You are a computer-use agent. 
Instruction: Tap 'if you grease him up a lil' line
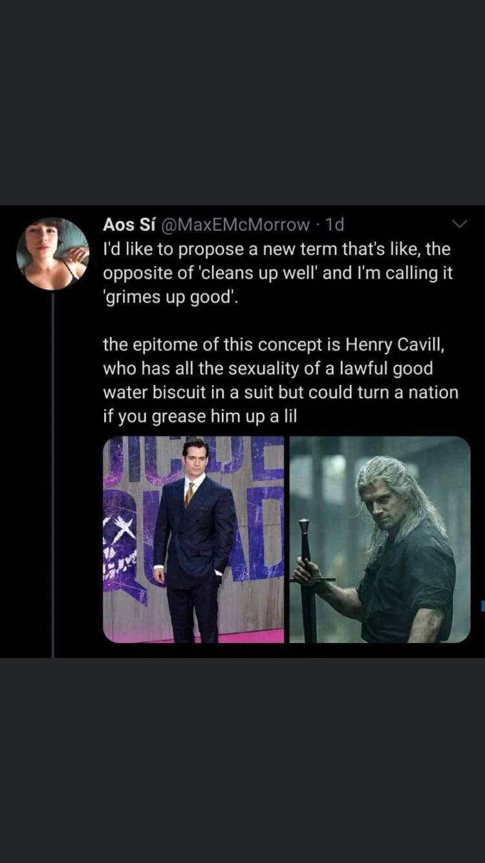pyautogui.click(x=200, y=417)
